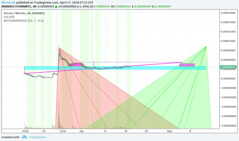239x141 pixels.
Task: Click the -0.00000200 price axis label
Action: click(x=228, y=97)
